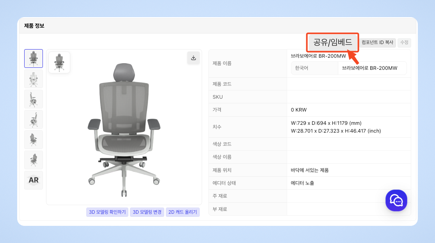Select the fourth chair thumbnail

pos(34,119)
